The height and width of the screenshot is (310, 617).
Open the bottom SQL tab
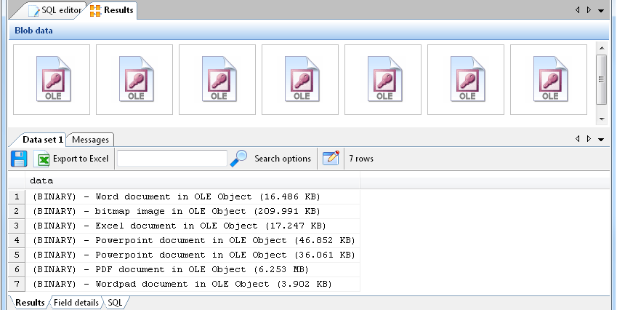click(x=116, y=302)
